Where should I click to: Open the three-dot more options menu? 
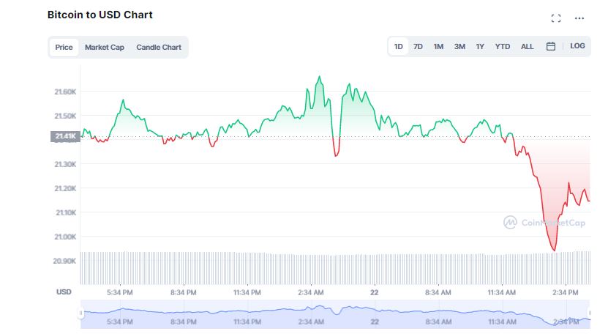pos(579,18)
